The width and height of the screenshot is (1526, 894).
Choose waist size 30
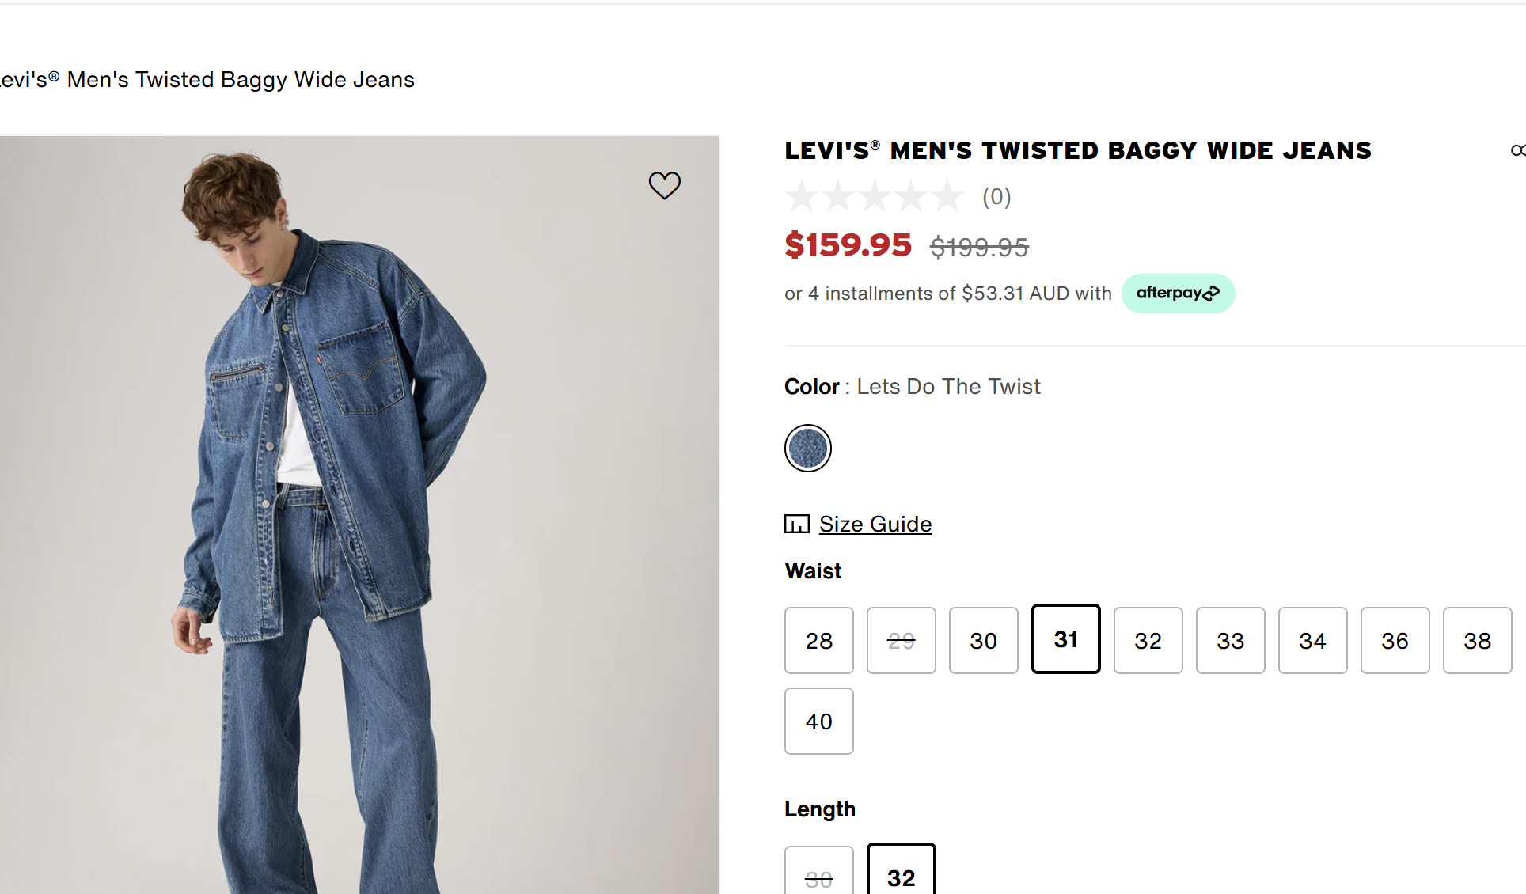click(983, 640)
